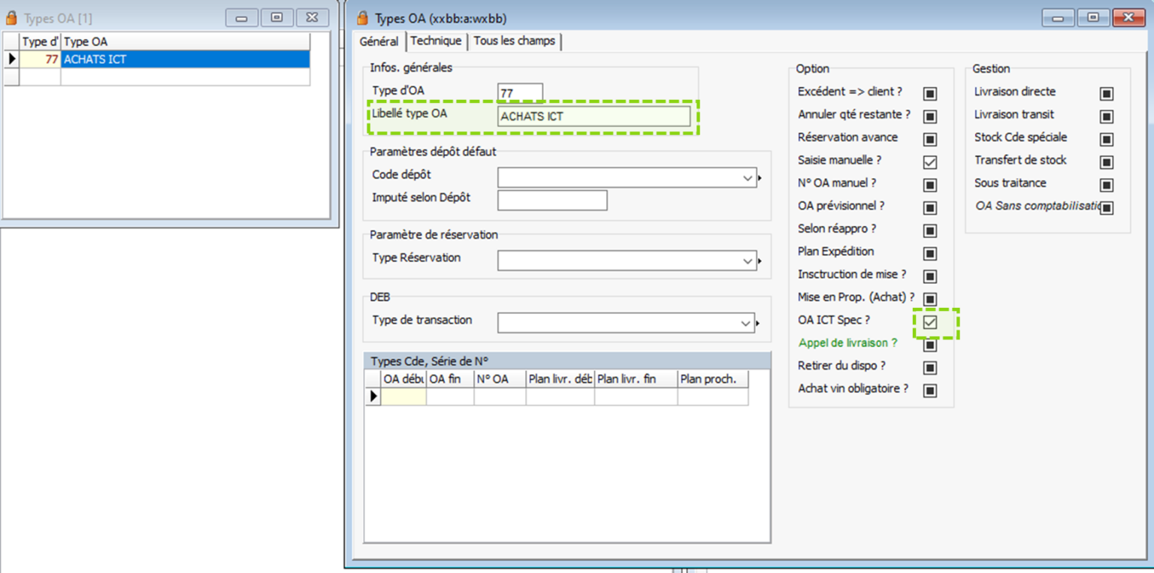The width and height of the screenshot is (1154, 573).
Task: Click the lock icon in Types OA title bar
Action: 363,18
